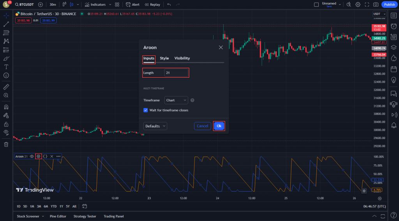Expand the Timeframe Chart dropdown
Viewport: 399px width, 221px height.
176,100
